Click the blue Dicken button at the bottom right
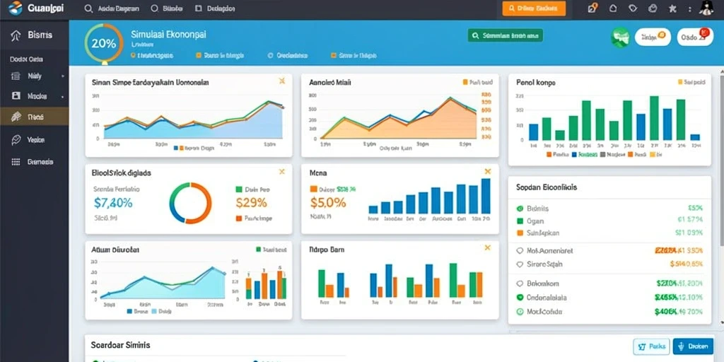Screen dimensions: 724x362 [x=693, y=346]
